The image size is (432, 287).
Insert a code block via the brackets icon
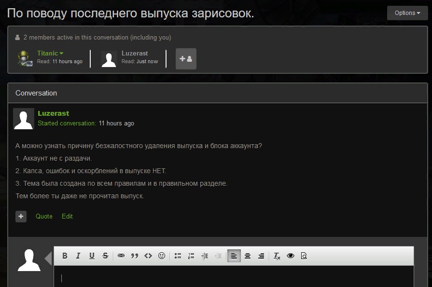click(148, 256)
